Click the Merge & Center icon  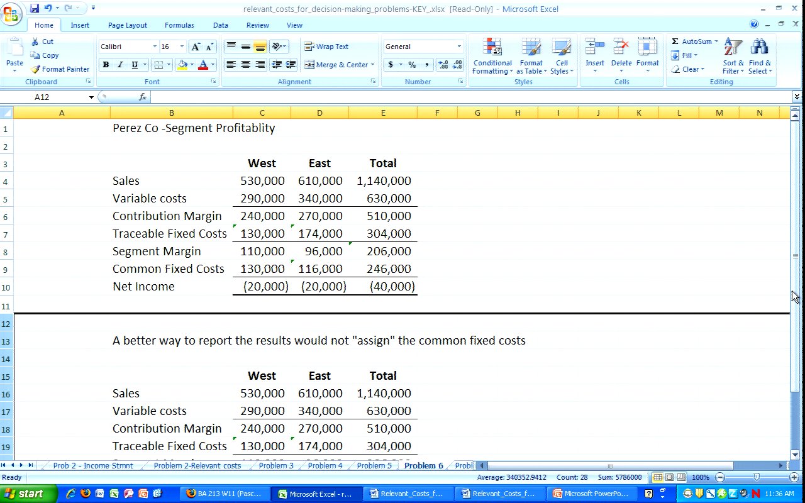point(309,65)
